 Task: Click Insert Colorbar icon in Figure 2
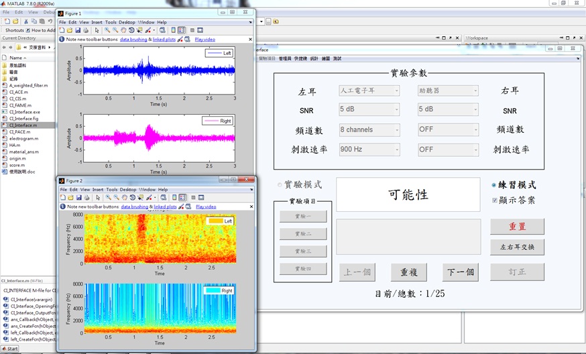pyautogui.click(x=174, y=198)
